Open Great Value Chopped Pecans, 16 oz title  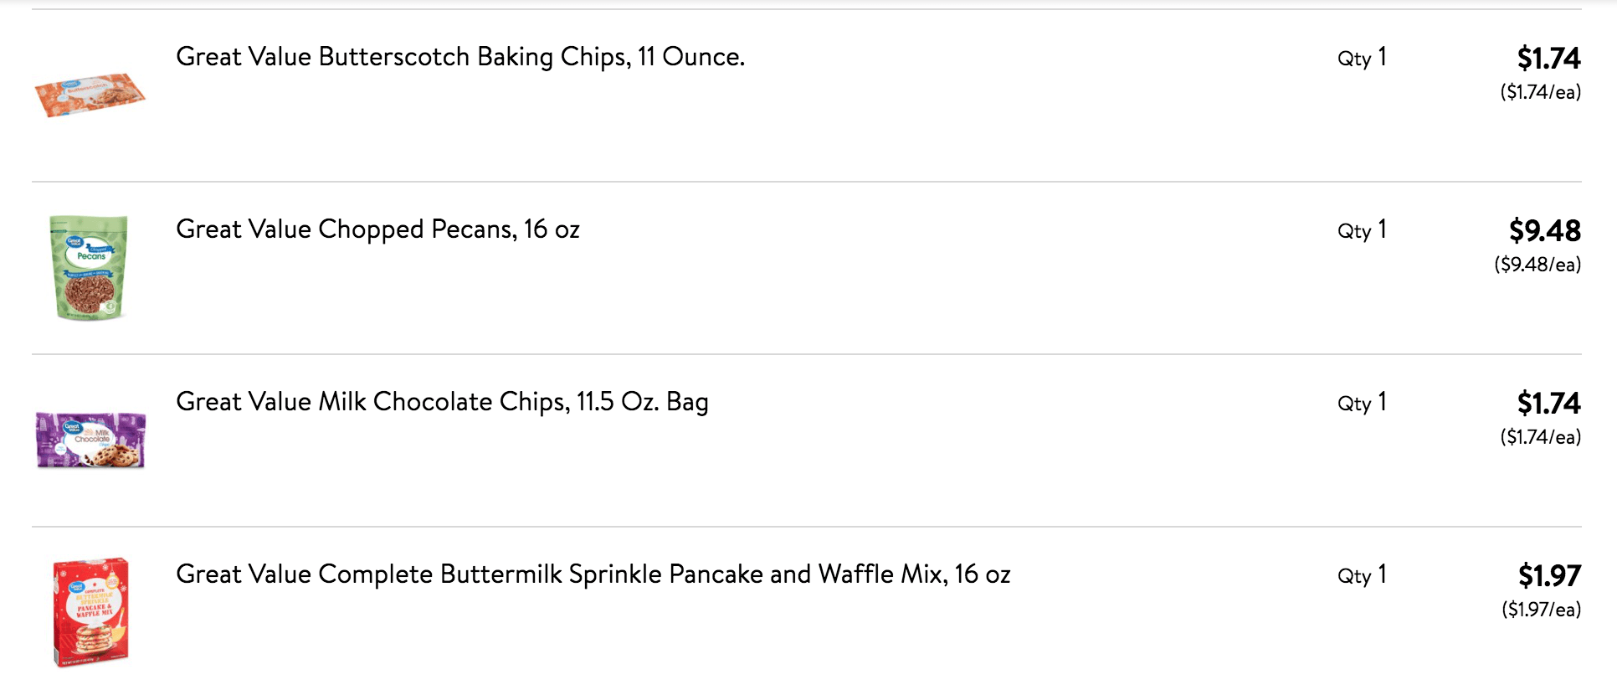coord(377,229)
